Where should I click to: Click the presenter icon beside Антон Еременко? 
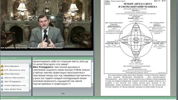tap(2, 66)
